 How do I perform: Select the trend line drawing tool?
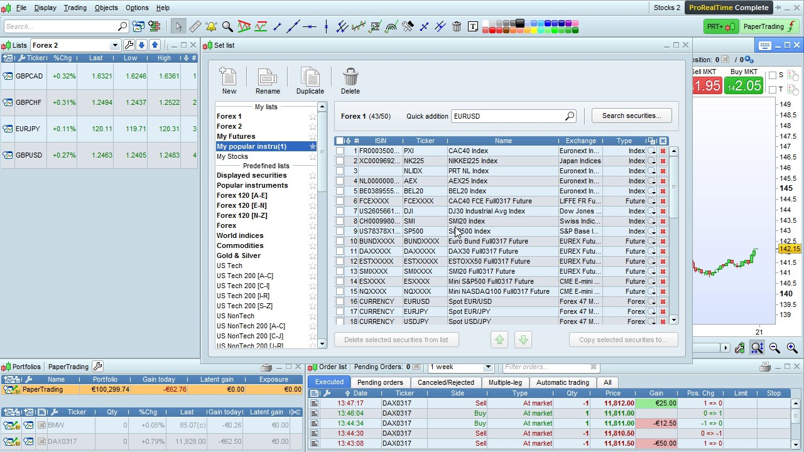(x=294, y=26)
